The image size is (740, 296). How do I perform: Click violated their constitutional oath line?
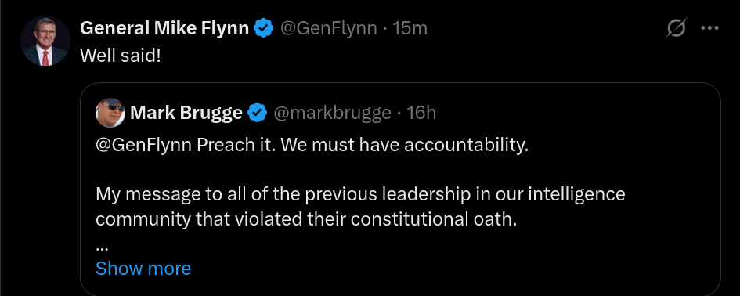pos(306,219)
